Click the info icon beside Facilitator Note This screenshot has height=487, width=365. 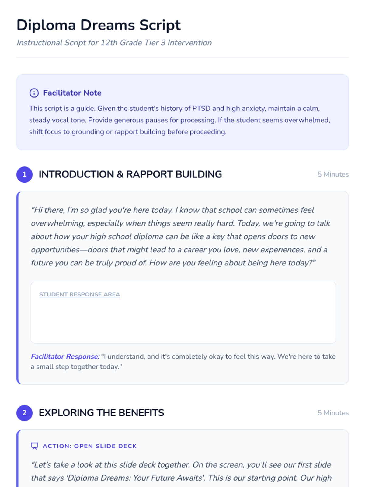point(34,93)
